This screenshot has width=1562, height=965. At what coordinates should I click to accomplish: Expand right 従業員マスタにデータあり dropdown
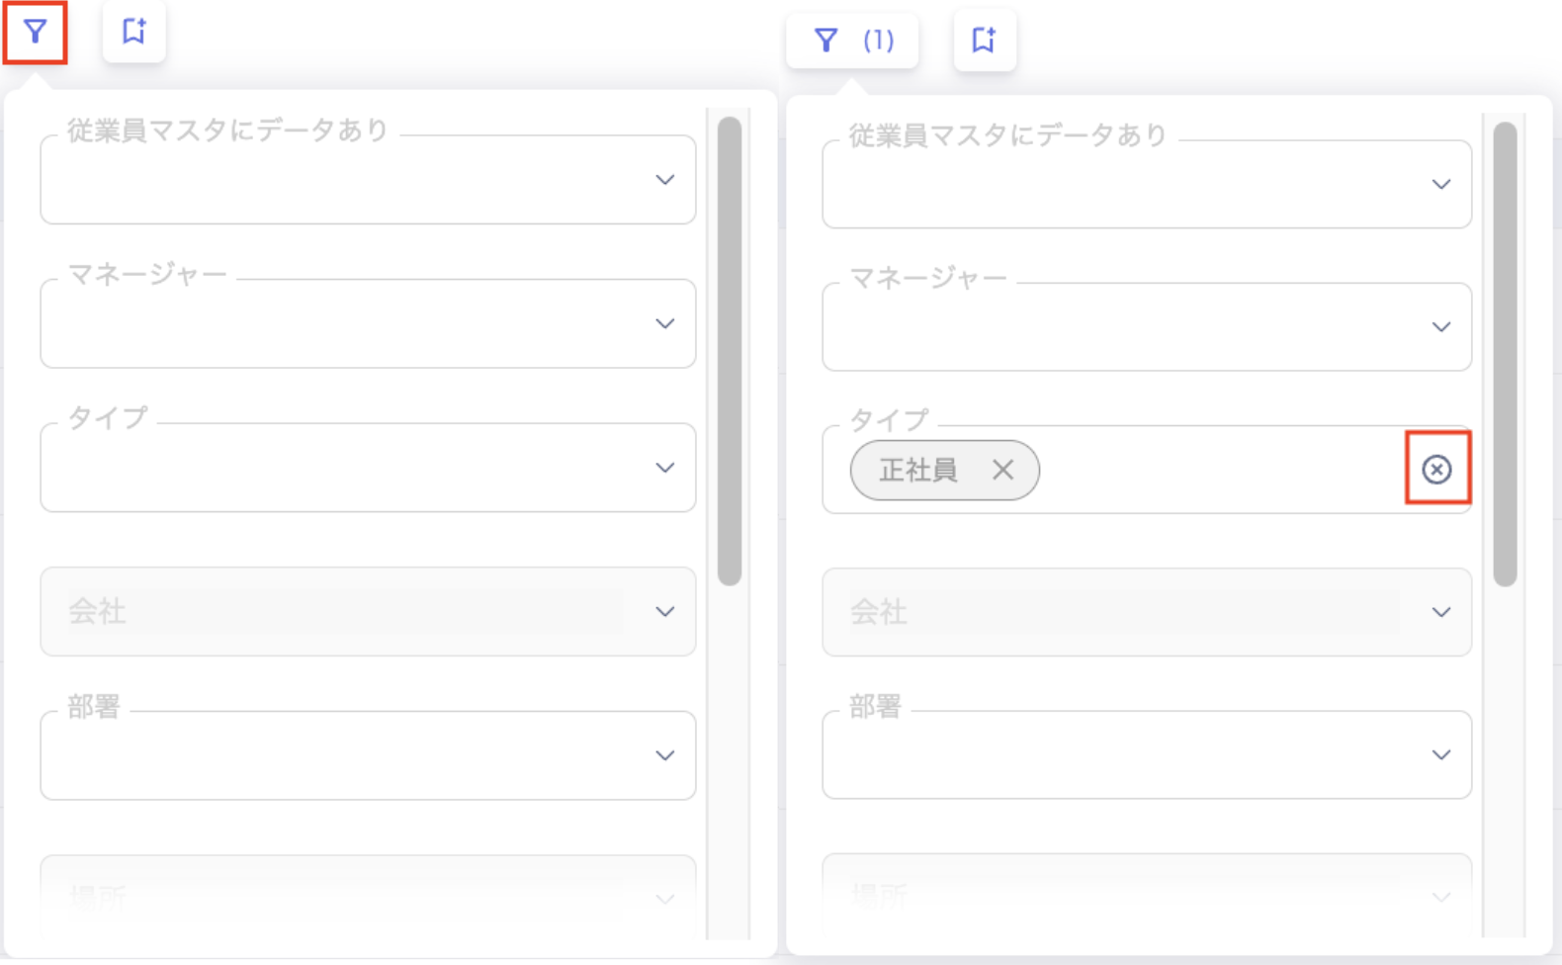pos(1440,185)
